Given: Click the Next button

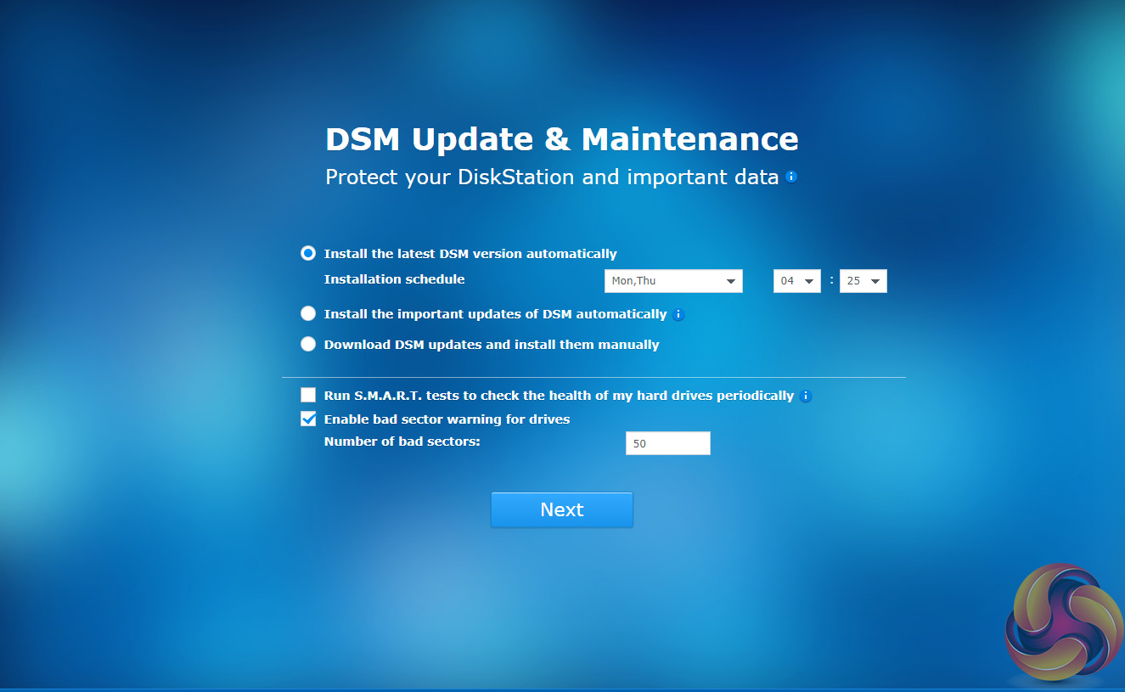Looking at the screenshot, I should (562, 509).
